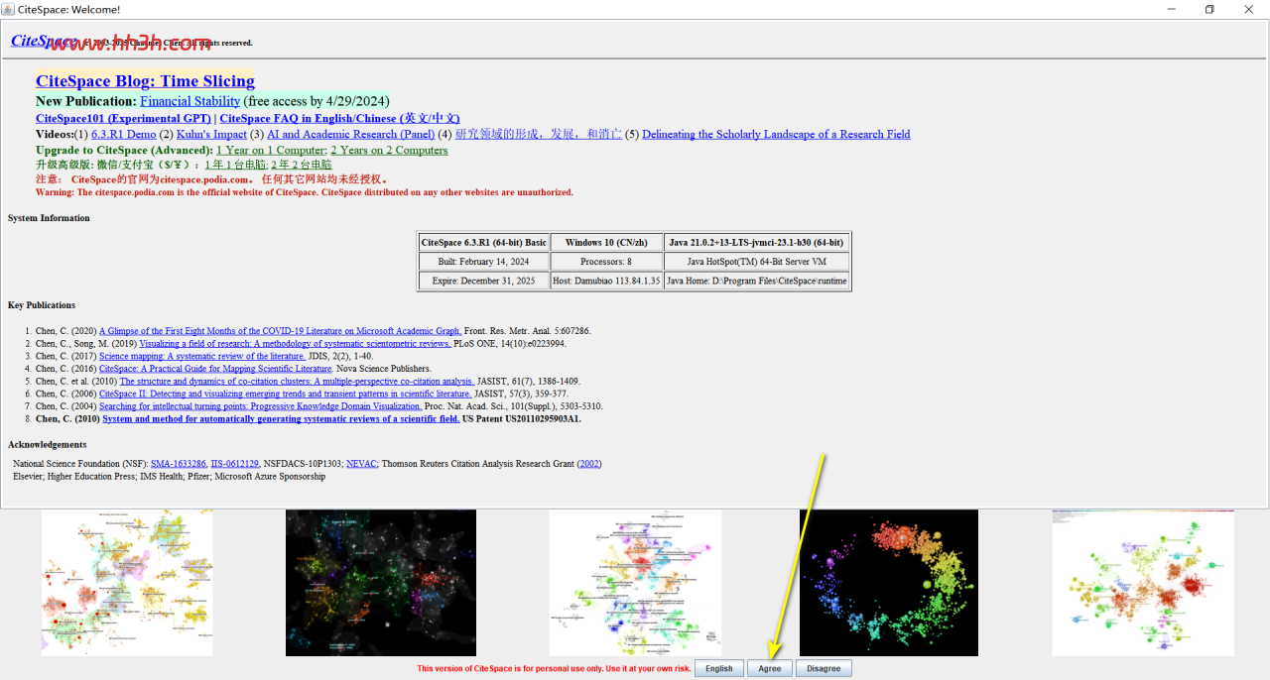Screen dimensions: 1270x680
Task: Click the English language button
Action: [x=719, y=668]
